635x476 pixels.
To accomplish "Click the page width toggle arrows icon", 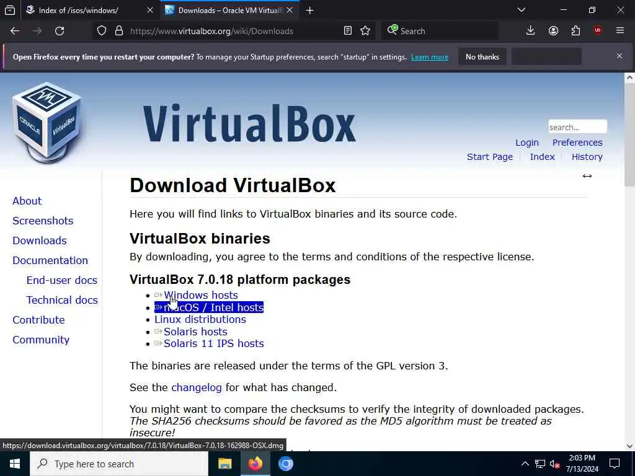I will [587, 175].
